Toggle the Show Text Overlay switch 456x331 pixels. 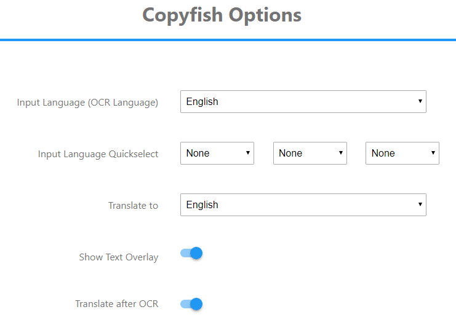(191, 253)
